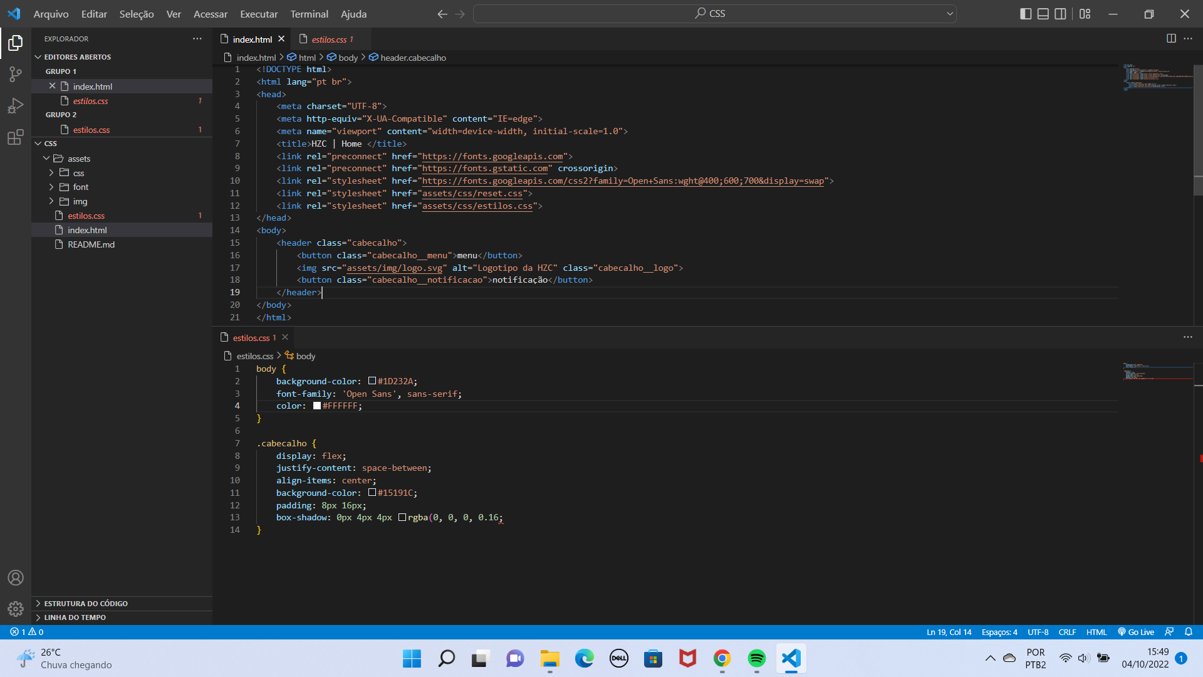Open the Run and Debug view
This screenshot has width=1203, height=677.
(15, 106)
